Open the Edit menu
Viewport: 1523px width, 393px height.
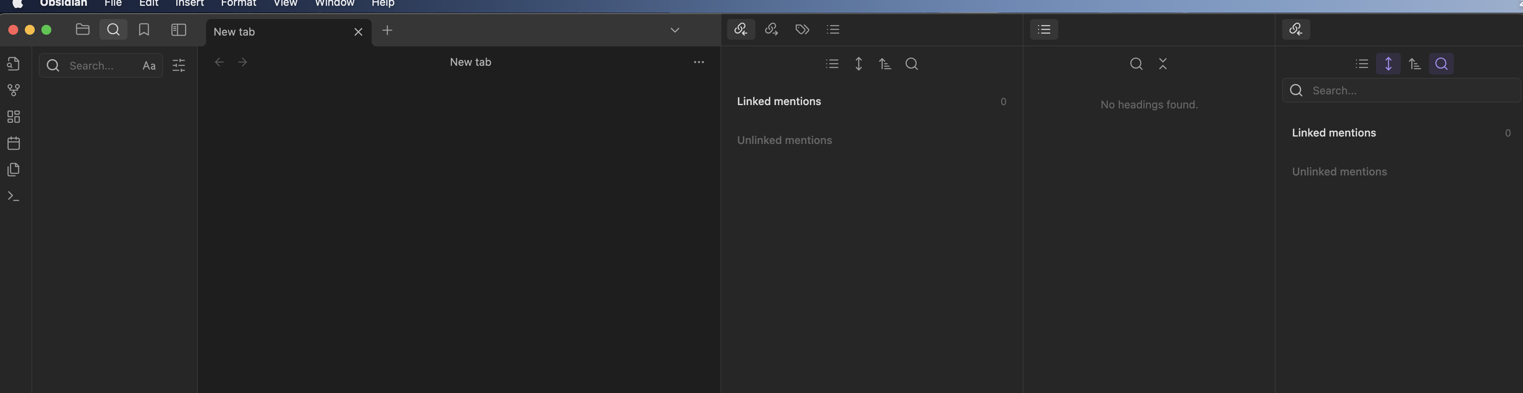[149, 3]
